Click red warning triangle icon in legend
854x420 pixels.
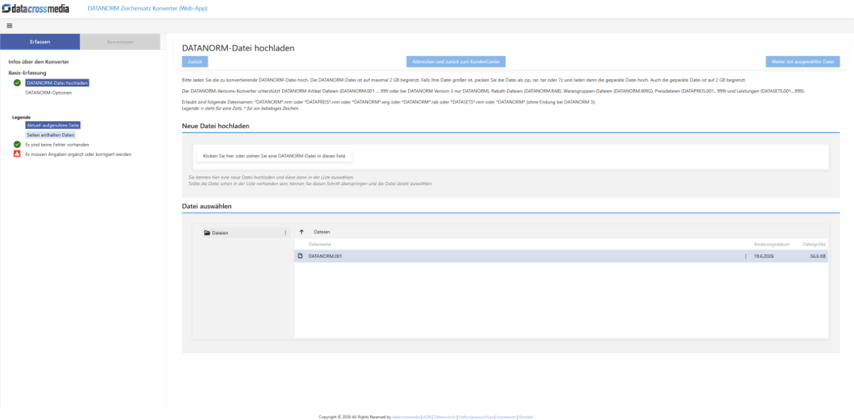click(17, 154)
